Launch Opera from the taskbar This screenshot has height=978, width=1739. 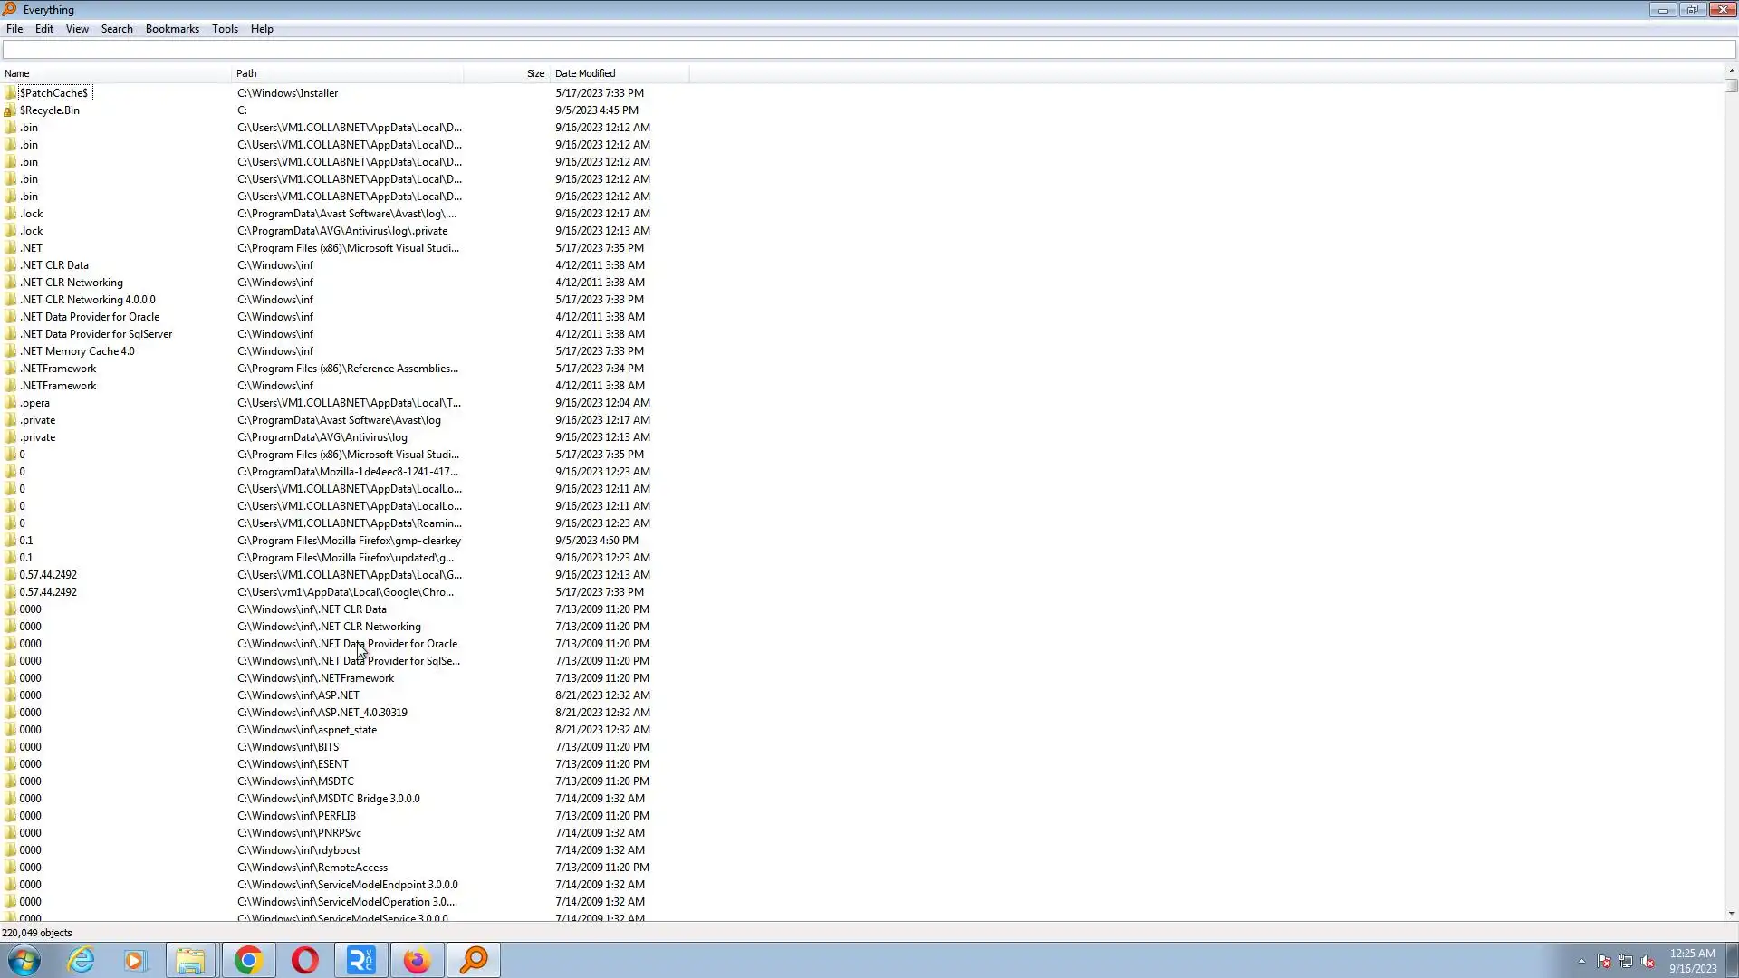[305, 960]
